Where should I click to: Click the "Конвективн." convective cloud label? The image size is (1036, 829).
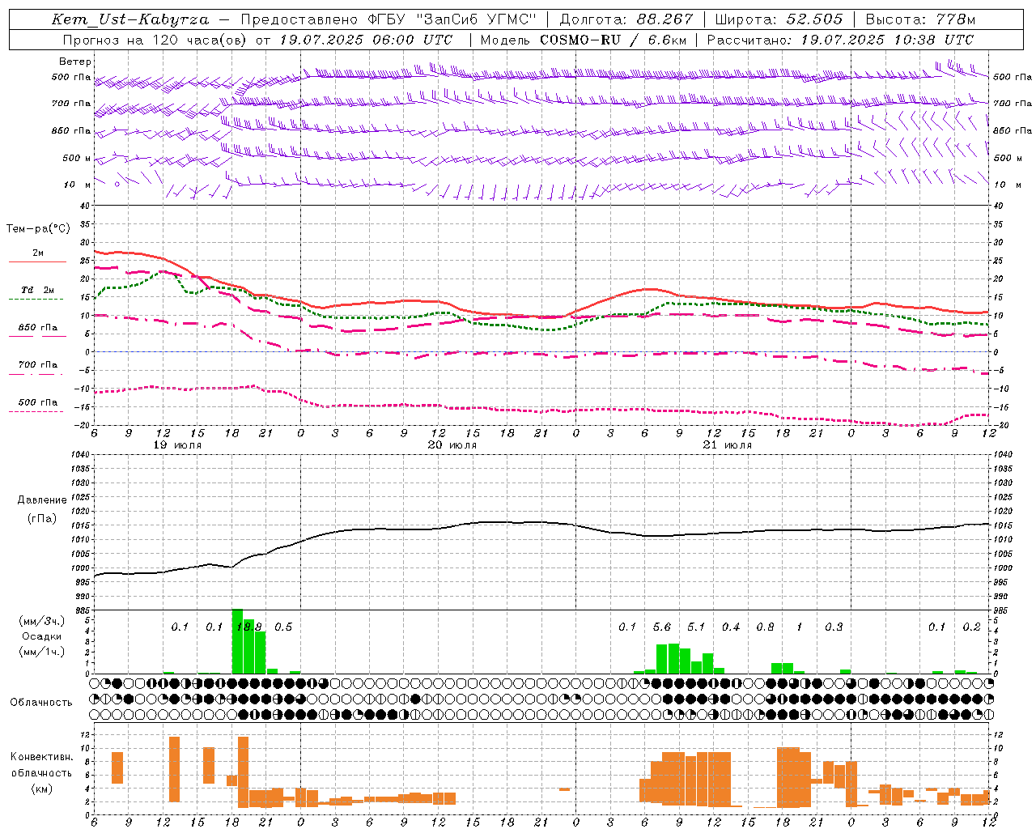41,757
